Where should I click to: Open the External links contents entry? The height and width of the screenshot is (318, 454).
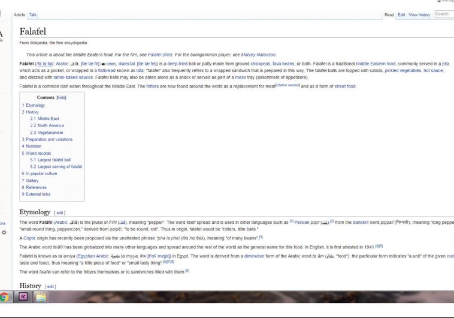click(x=38, y=194)
